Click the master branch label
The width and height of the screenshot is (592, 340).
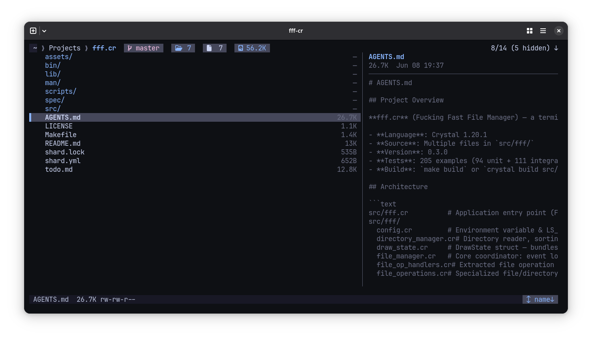(x=148, y=48)
